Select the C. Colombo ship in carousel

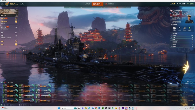click(x=43, y=92)
